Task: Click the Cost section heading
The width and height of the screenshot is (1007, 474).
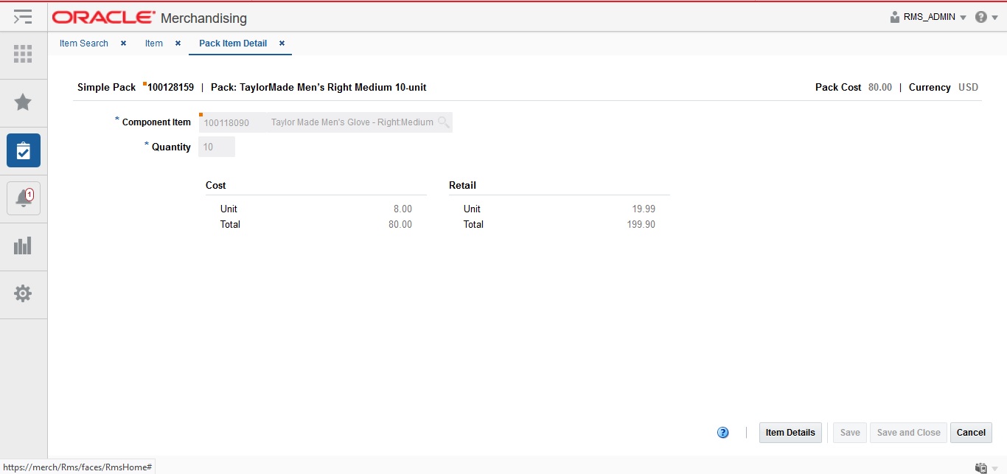Action: click(216, 185)
